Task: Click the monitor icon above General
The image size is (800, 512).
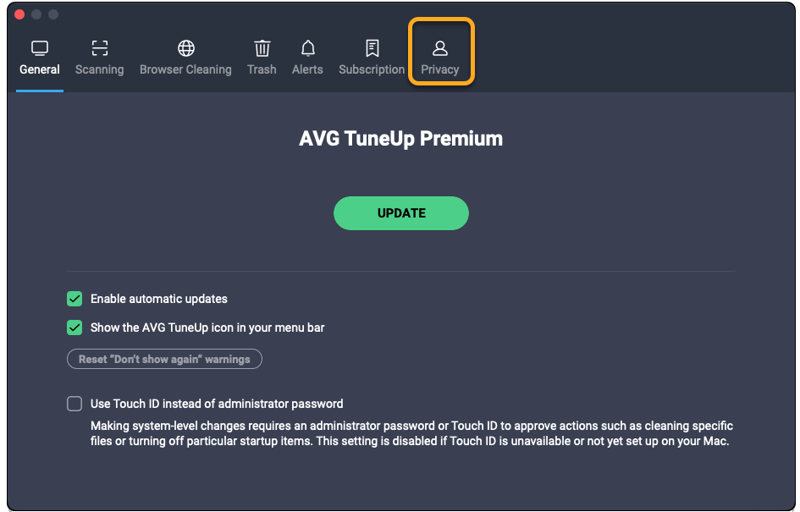Action: [39, 48]
